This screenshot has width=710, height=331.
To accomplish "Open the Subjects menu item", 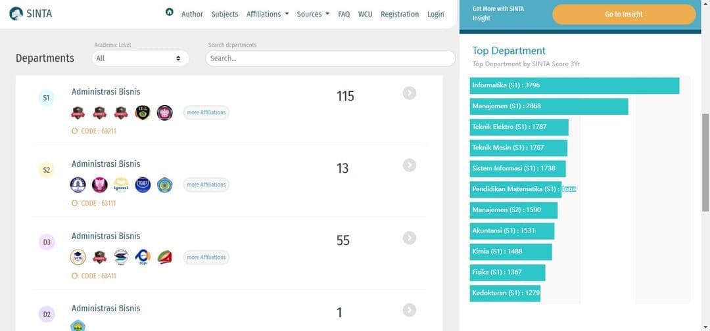I will (225, 14).
